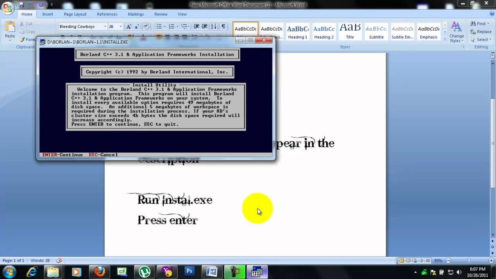The width and height of the screenshot is (496, 279).
Task: Click Find in Editing group
Action: coord(480,24)
